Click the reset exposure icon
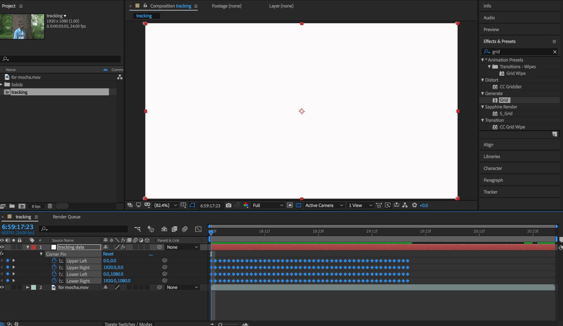The height and width of the screenshot is (326, 563). click(x=414, y=205)
